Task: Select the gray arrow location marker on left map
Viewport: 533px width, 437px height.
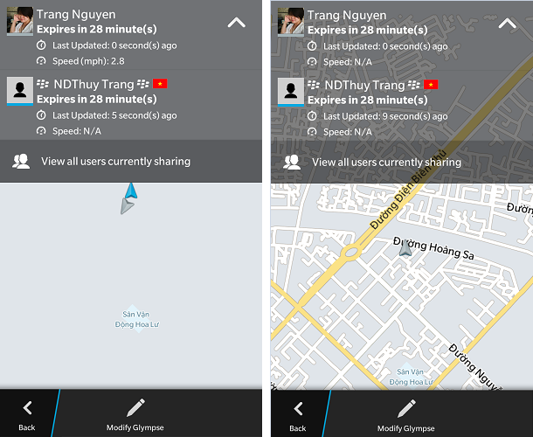Action: coord(127,206)
